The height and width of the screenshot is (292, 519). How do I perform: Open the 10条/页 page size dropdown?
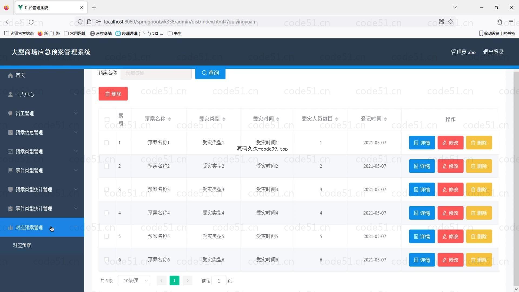[x=134, y=281]
